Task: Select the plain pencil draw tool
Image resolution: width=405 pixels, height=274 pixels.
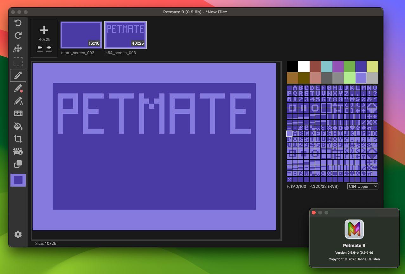Action: 18,75
